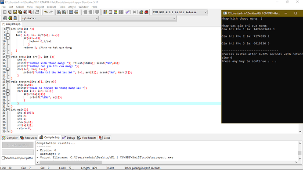Image resolution: width=303 pixels, height=170 pixels.
Task: Switch to the Compile Log tab
Action: pos(50,137)
